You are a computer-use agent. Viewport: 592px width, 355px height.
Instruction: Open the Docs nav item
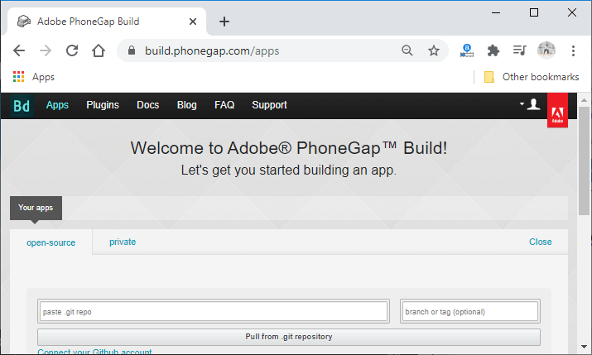[148, 105]
